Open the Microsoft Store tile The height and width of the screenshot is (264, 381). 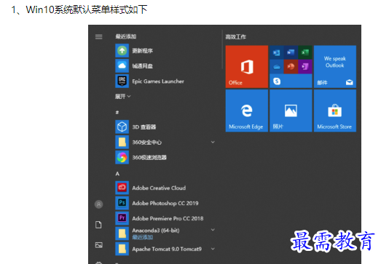pyautogui.click(x=335, y=111)
